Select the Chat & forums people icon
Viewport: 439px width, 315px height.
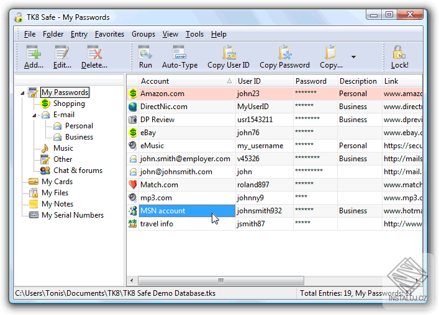(x=45, y=171)
